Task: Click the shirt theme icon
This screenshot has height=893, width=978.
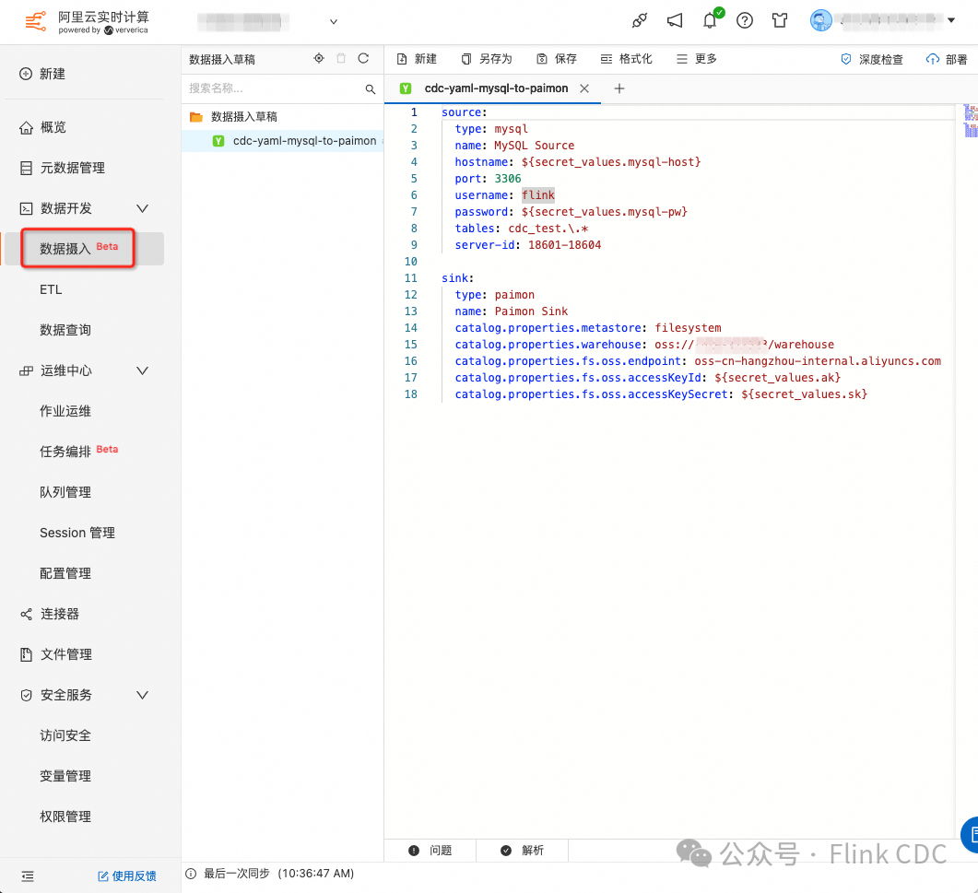Action: click(x=780, y=20)
